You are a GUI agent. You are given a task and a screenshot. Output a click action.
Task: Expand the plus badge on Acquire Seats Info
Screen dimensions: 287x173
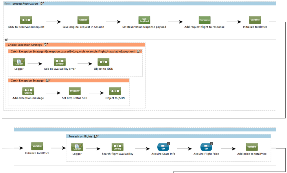coord(168,143)
